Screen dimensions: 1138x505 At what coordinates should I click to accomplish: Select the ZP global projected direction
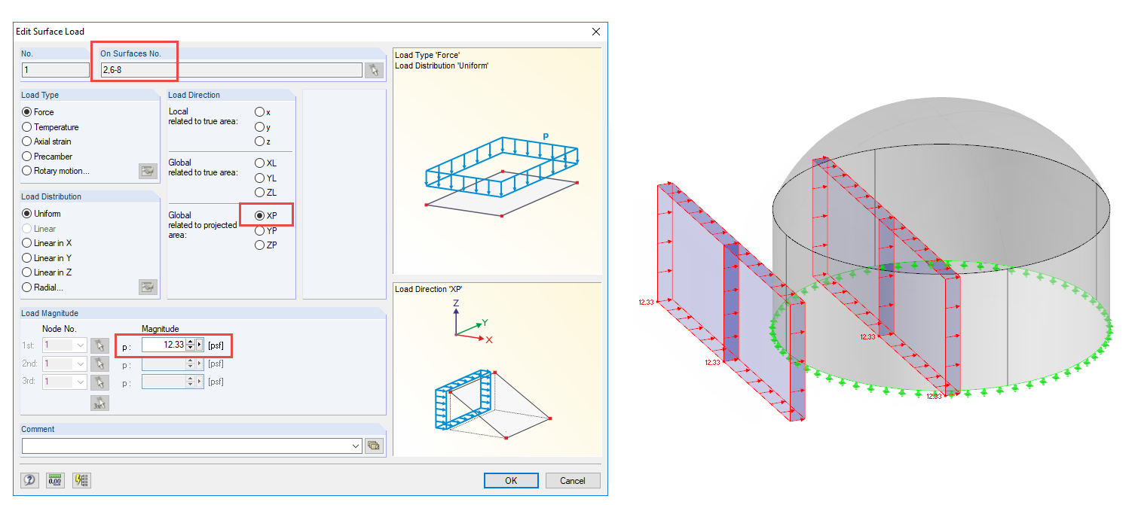coord(258,245)
